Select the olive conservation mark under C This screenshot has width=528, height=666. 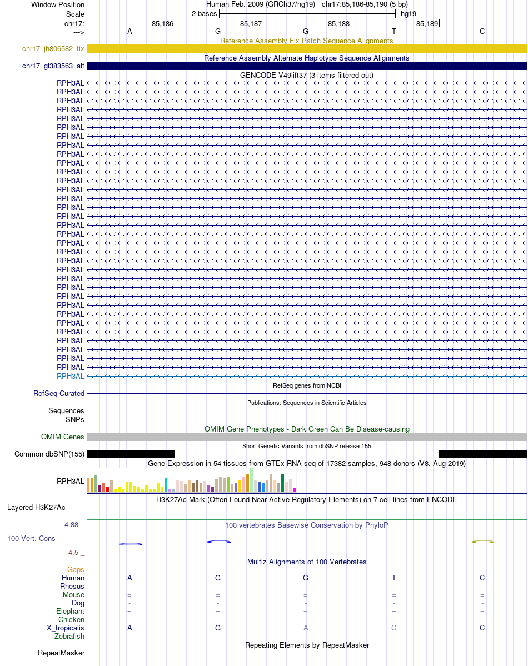coord(482,542)
